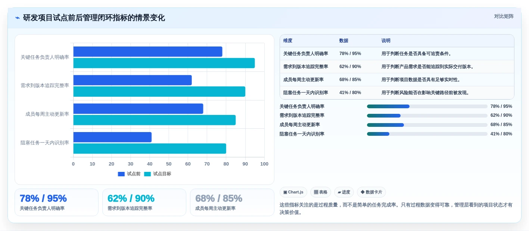Click the 试点前 bar for 成员每周主动更新率
The image size is (529, 231).
pos(138,109)
